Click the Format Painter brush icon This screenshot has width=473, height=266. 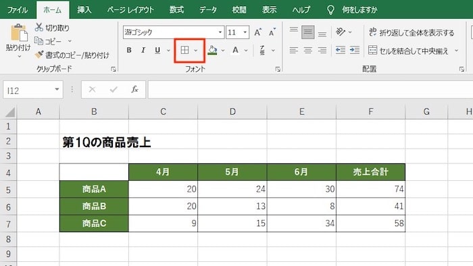click(39, 55)
